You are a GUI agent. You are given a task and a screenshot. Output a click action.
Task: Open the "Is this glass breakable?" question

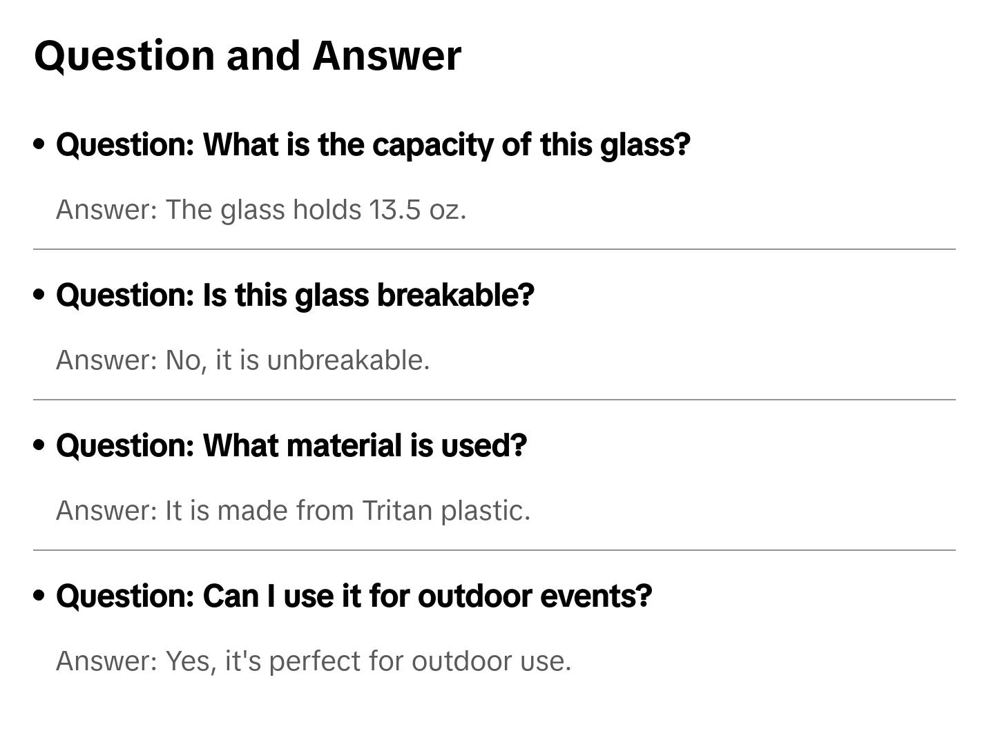295,295
